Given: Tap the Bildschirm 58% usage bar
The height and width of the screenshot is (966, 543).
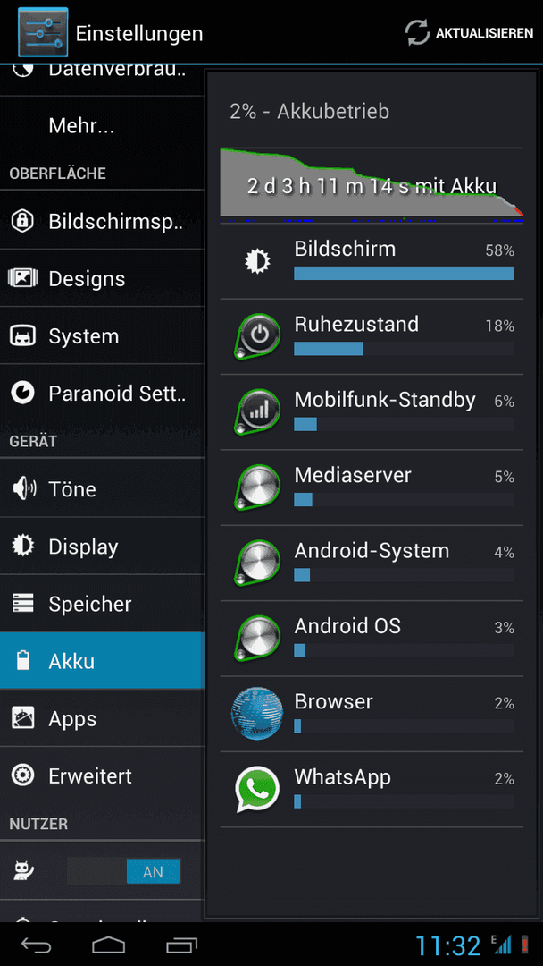Looking at the screenshot, I should click(404, 273).
